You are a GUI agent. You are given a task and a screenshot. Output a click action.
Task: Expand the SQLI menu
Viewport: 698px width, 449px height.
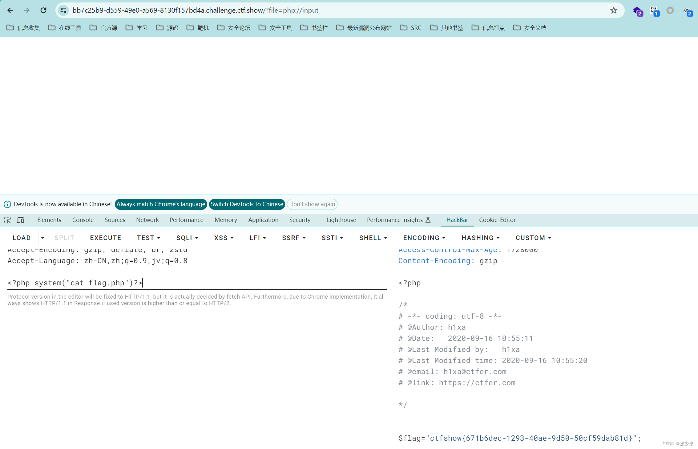(x=187, y=238)
